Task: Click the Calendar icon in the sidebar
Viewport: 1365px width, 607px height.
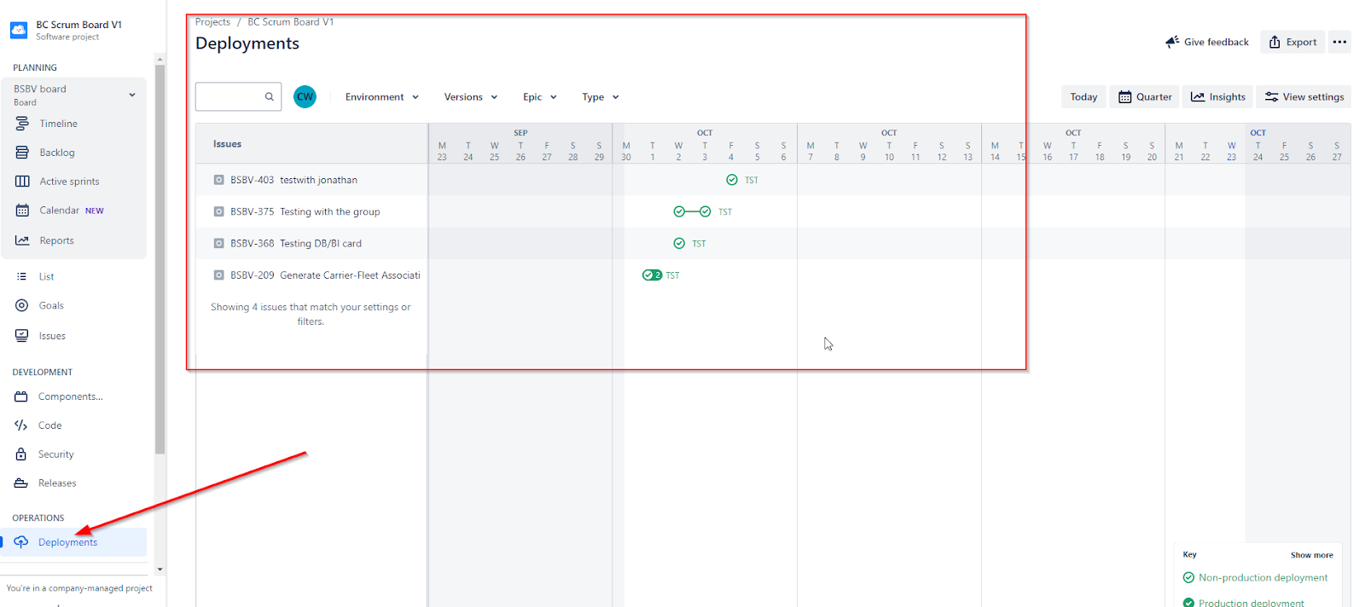Action: pos(22,211)
